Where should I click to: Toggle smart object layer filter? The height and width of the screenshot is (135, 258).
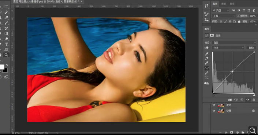tap(254, 10)
